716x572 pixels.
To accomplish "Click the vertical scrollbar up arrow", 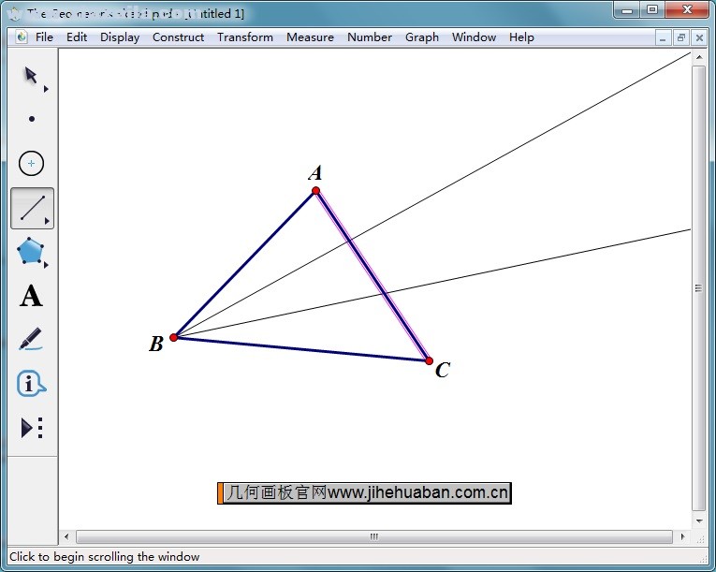I will click(x=698, y=57).
